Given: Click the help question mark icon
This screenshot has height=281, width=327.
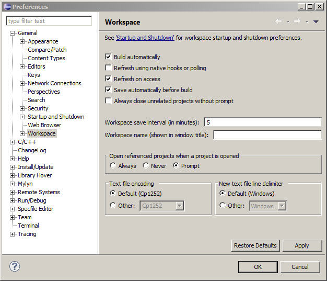Looking at the screenshot, I should click(15, 266).
